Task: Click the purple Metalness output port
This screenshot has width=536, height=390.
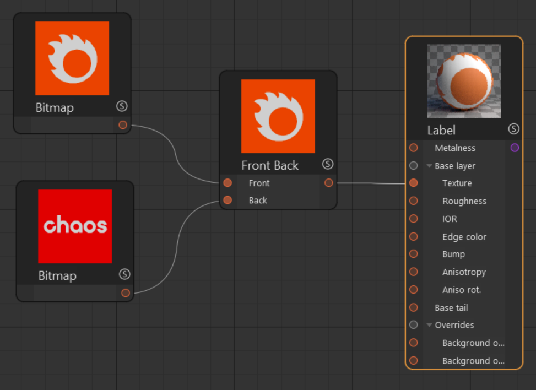Action: 515,148
